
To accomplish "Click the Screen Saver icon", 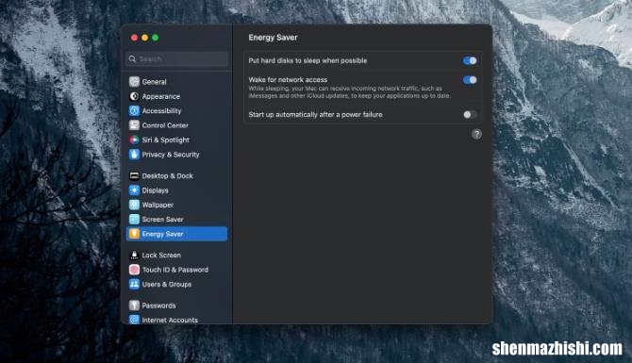I will point(134,219).
